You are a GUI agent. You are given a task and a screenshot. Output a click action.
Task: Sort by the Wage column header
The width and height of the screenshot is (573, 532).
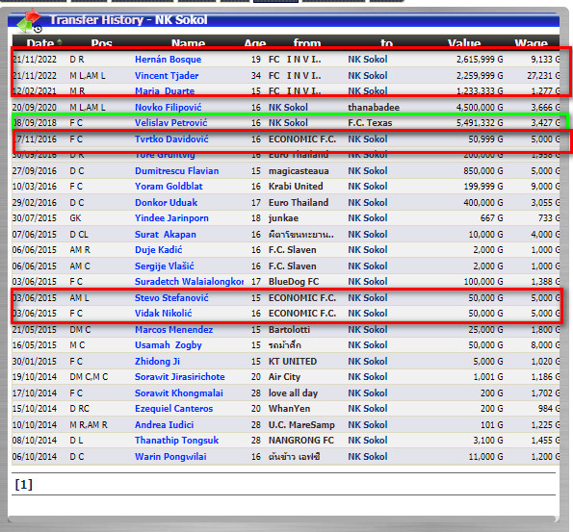(x=531, y=43)
